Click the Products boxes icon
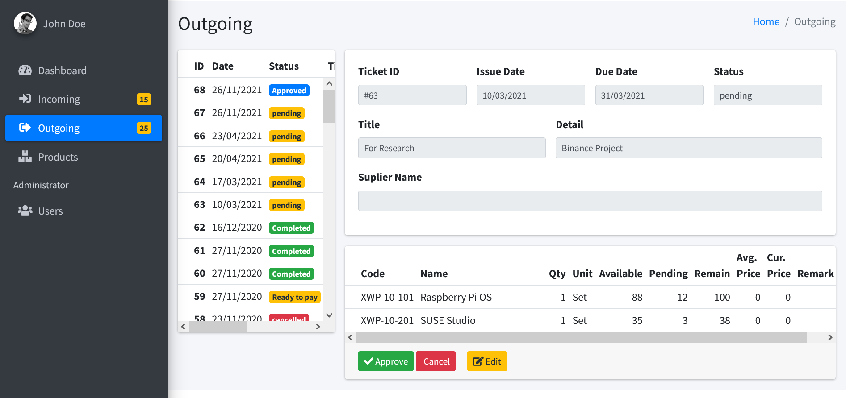846x398 pixels. (25, 157)
